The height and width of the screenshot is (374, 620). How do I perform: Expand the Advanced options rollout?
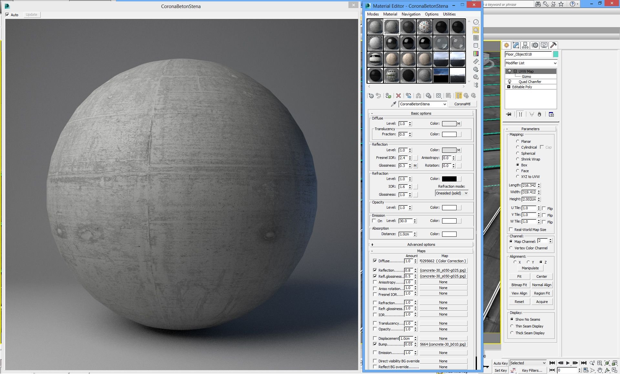click(x=421, y=244)
